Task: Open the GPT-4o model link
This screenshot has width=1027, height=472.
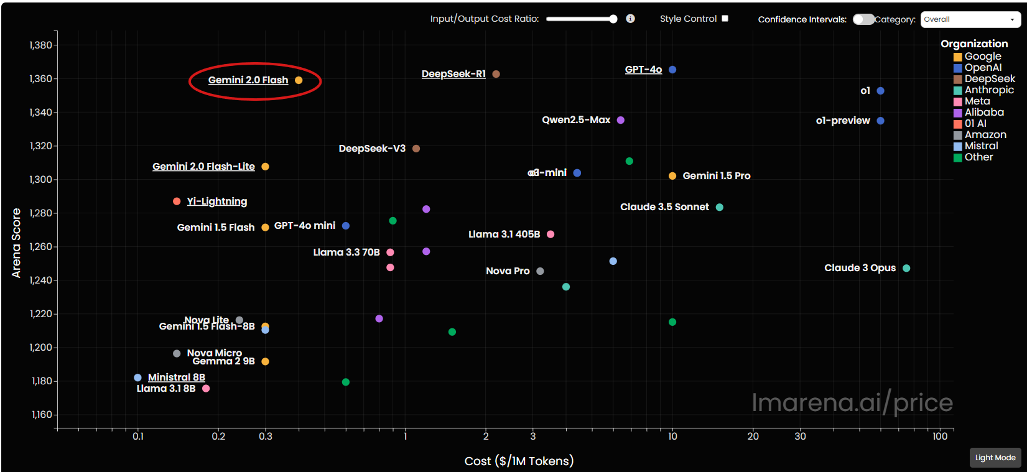Action: tap(643, 70)
